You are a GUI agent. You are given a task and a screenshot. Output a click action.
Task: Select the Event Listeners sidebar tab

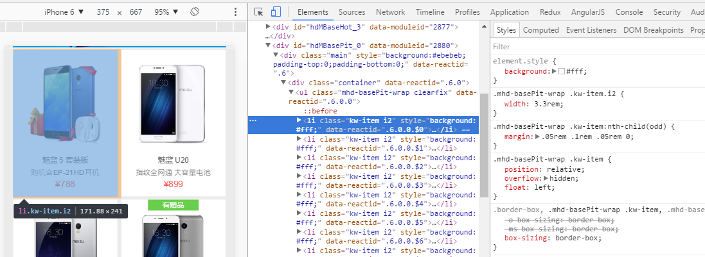(x=591, y=30)
